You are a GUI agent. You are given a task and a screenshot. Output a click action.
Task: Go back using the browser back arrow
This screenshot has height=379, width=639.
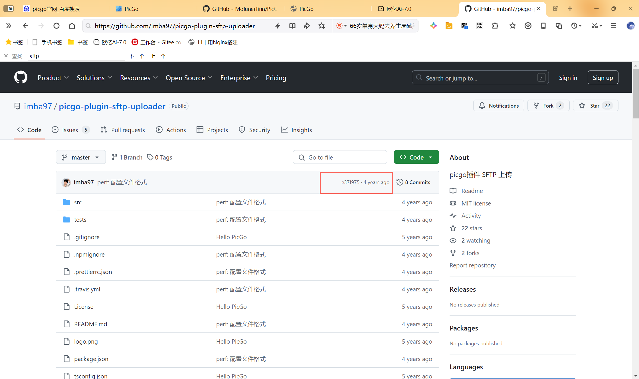(x=26, y=26)
